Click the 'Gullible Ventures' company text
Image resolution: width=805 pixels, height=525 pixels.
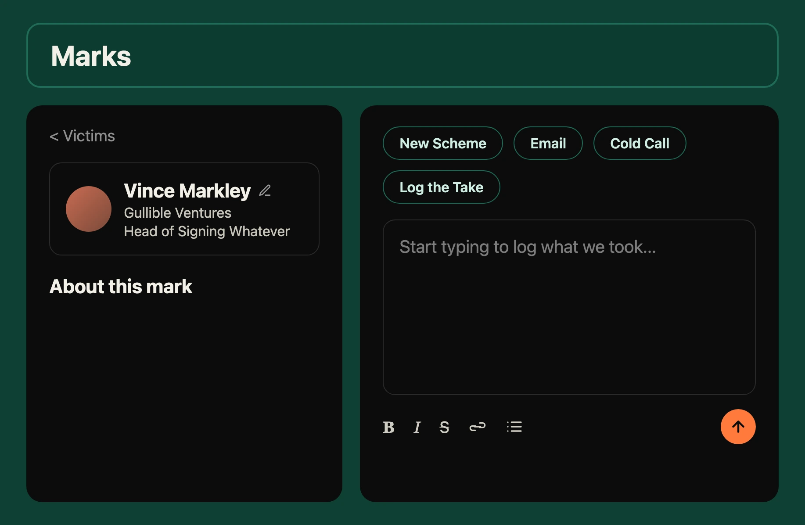point(177,213)
